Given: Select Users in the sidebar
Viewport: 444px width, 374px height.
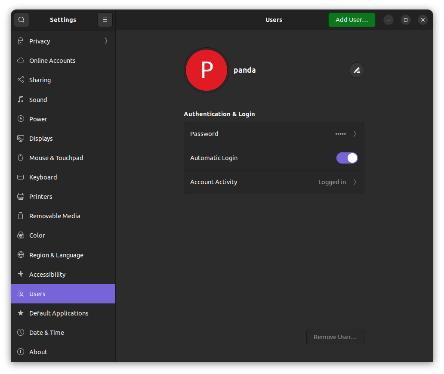Looking at the screenshot, I should (63, 294).
